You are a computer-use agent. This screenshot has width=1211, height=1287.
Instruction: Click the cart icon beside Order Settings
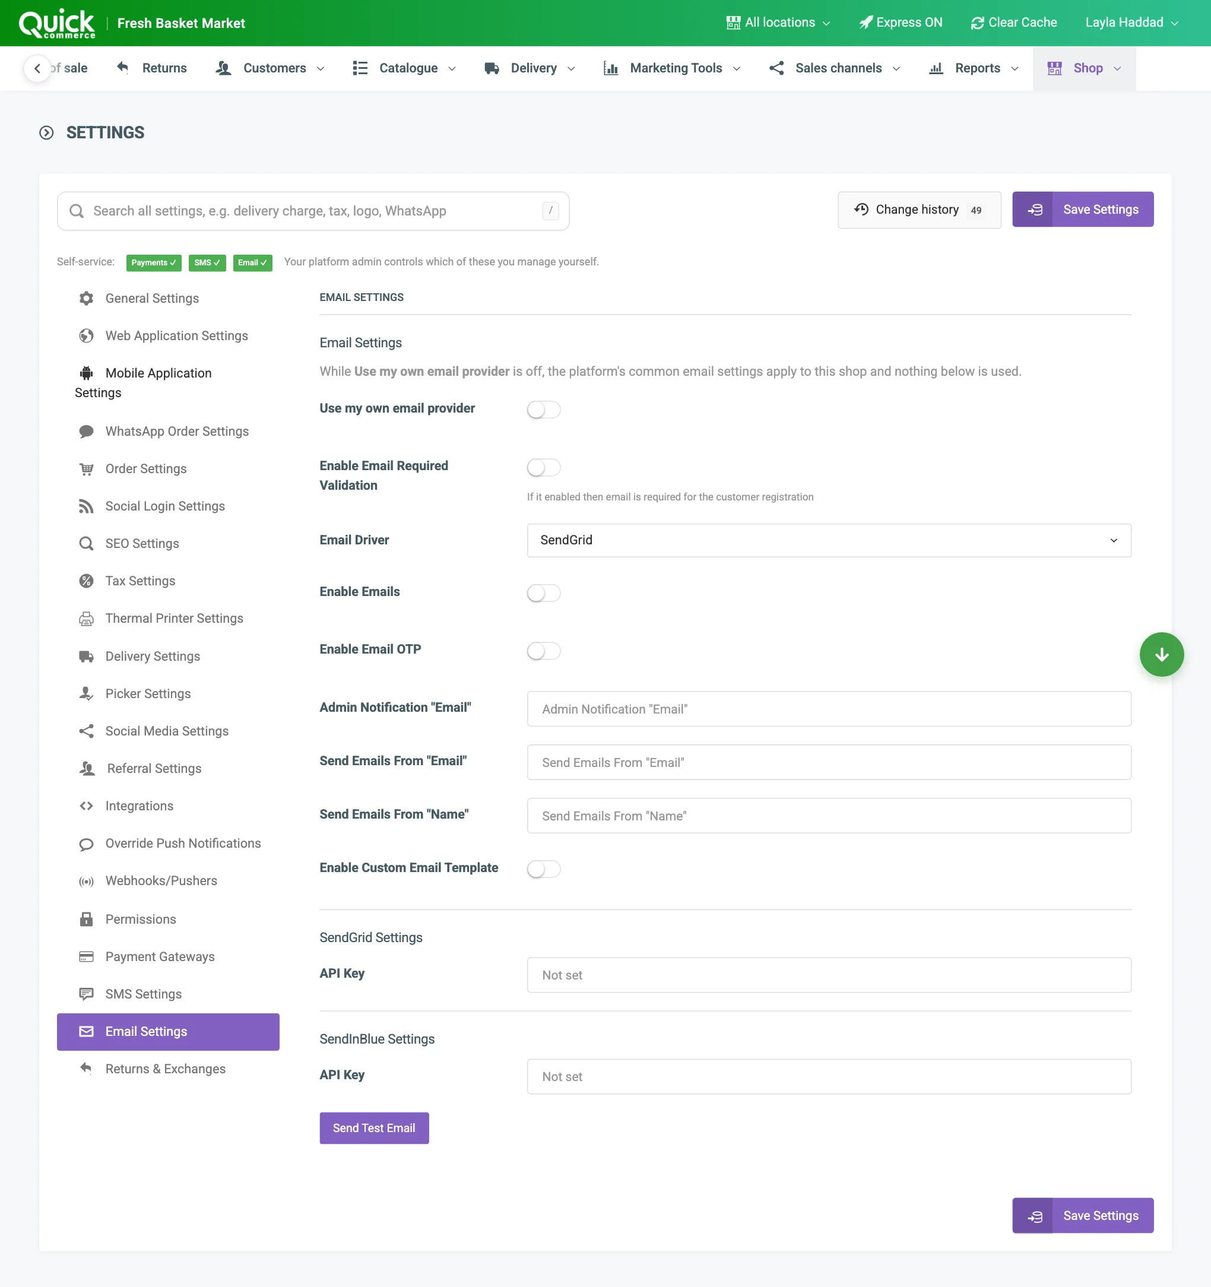pyautogui.click(x=86, y=469)
